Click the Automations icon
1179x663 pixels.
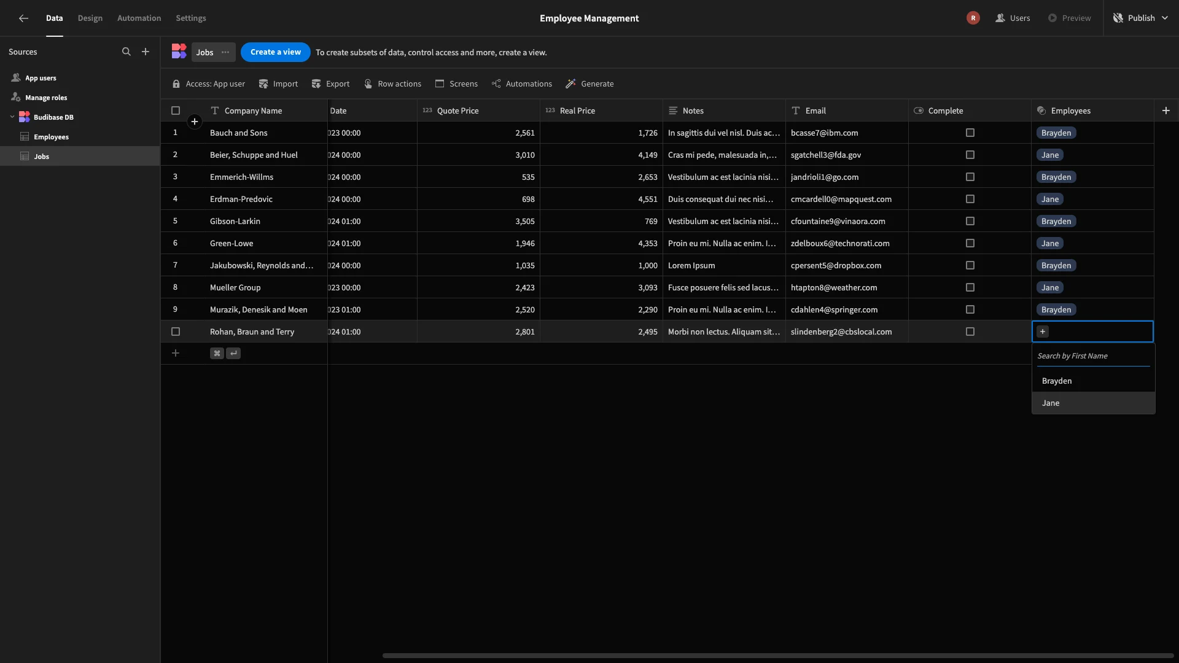pyautogui.click(x=496, y=84)
